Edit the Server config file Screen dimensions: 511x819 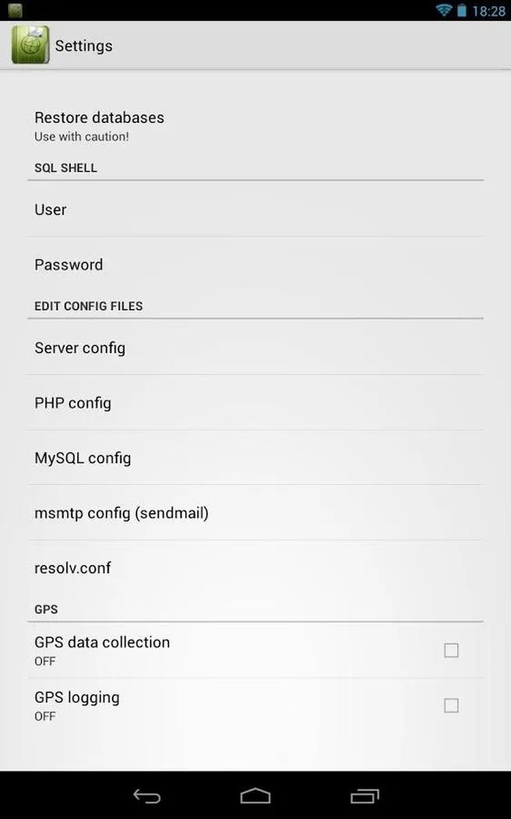coord(80,348)
